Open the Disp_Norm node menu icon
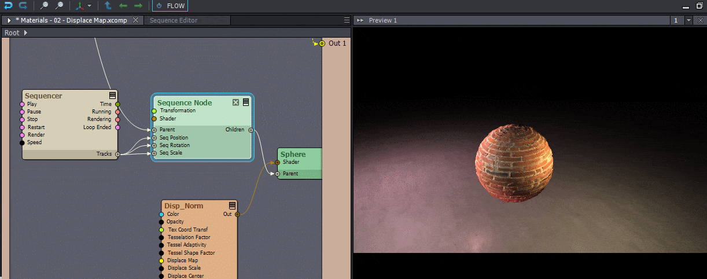This screenshot has width=707, height=279. [x=233, y=205]
